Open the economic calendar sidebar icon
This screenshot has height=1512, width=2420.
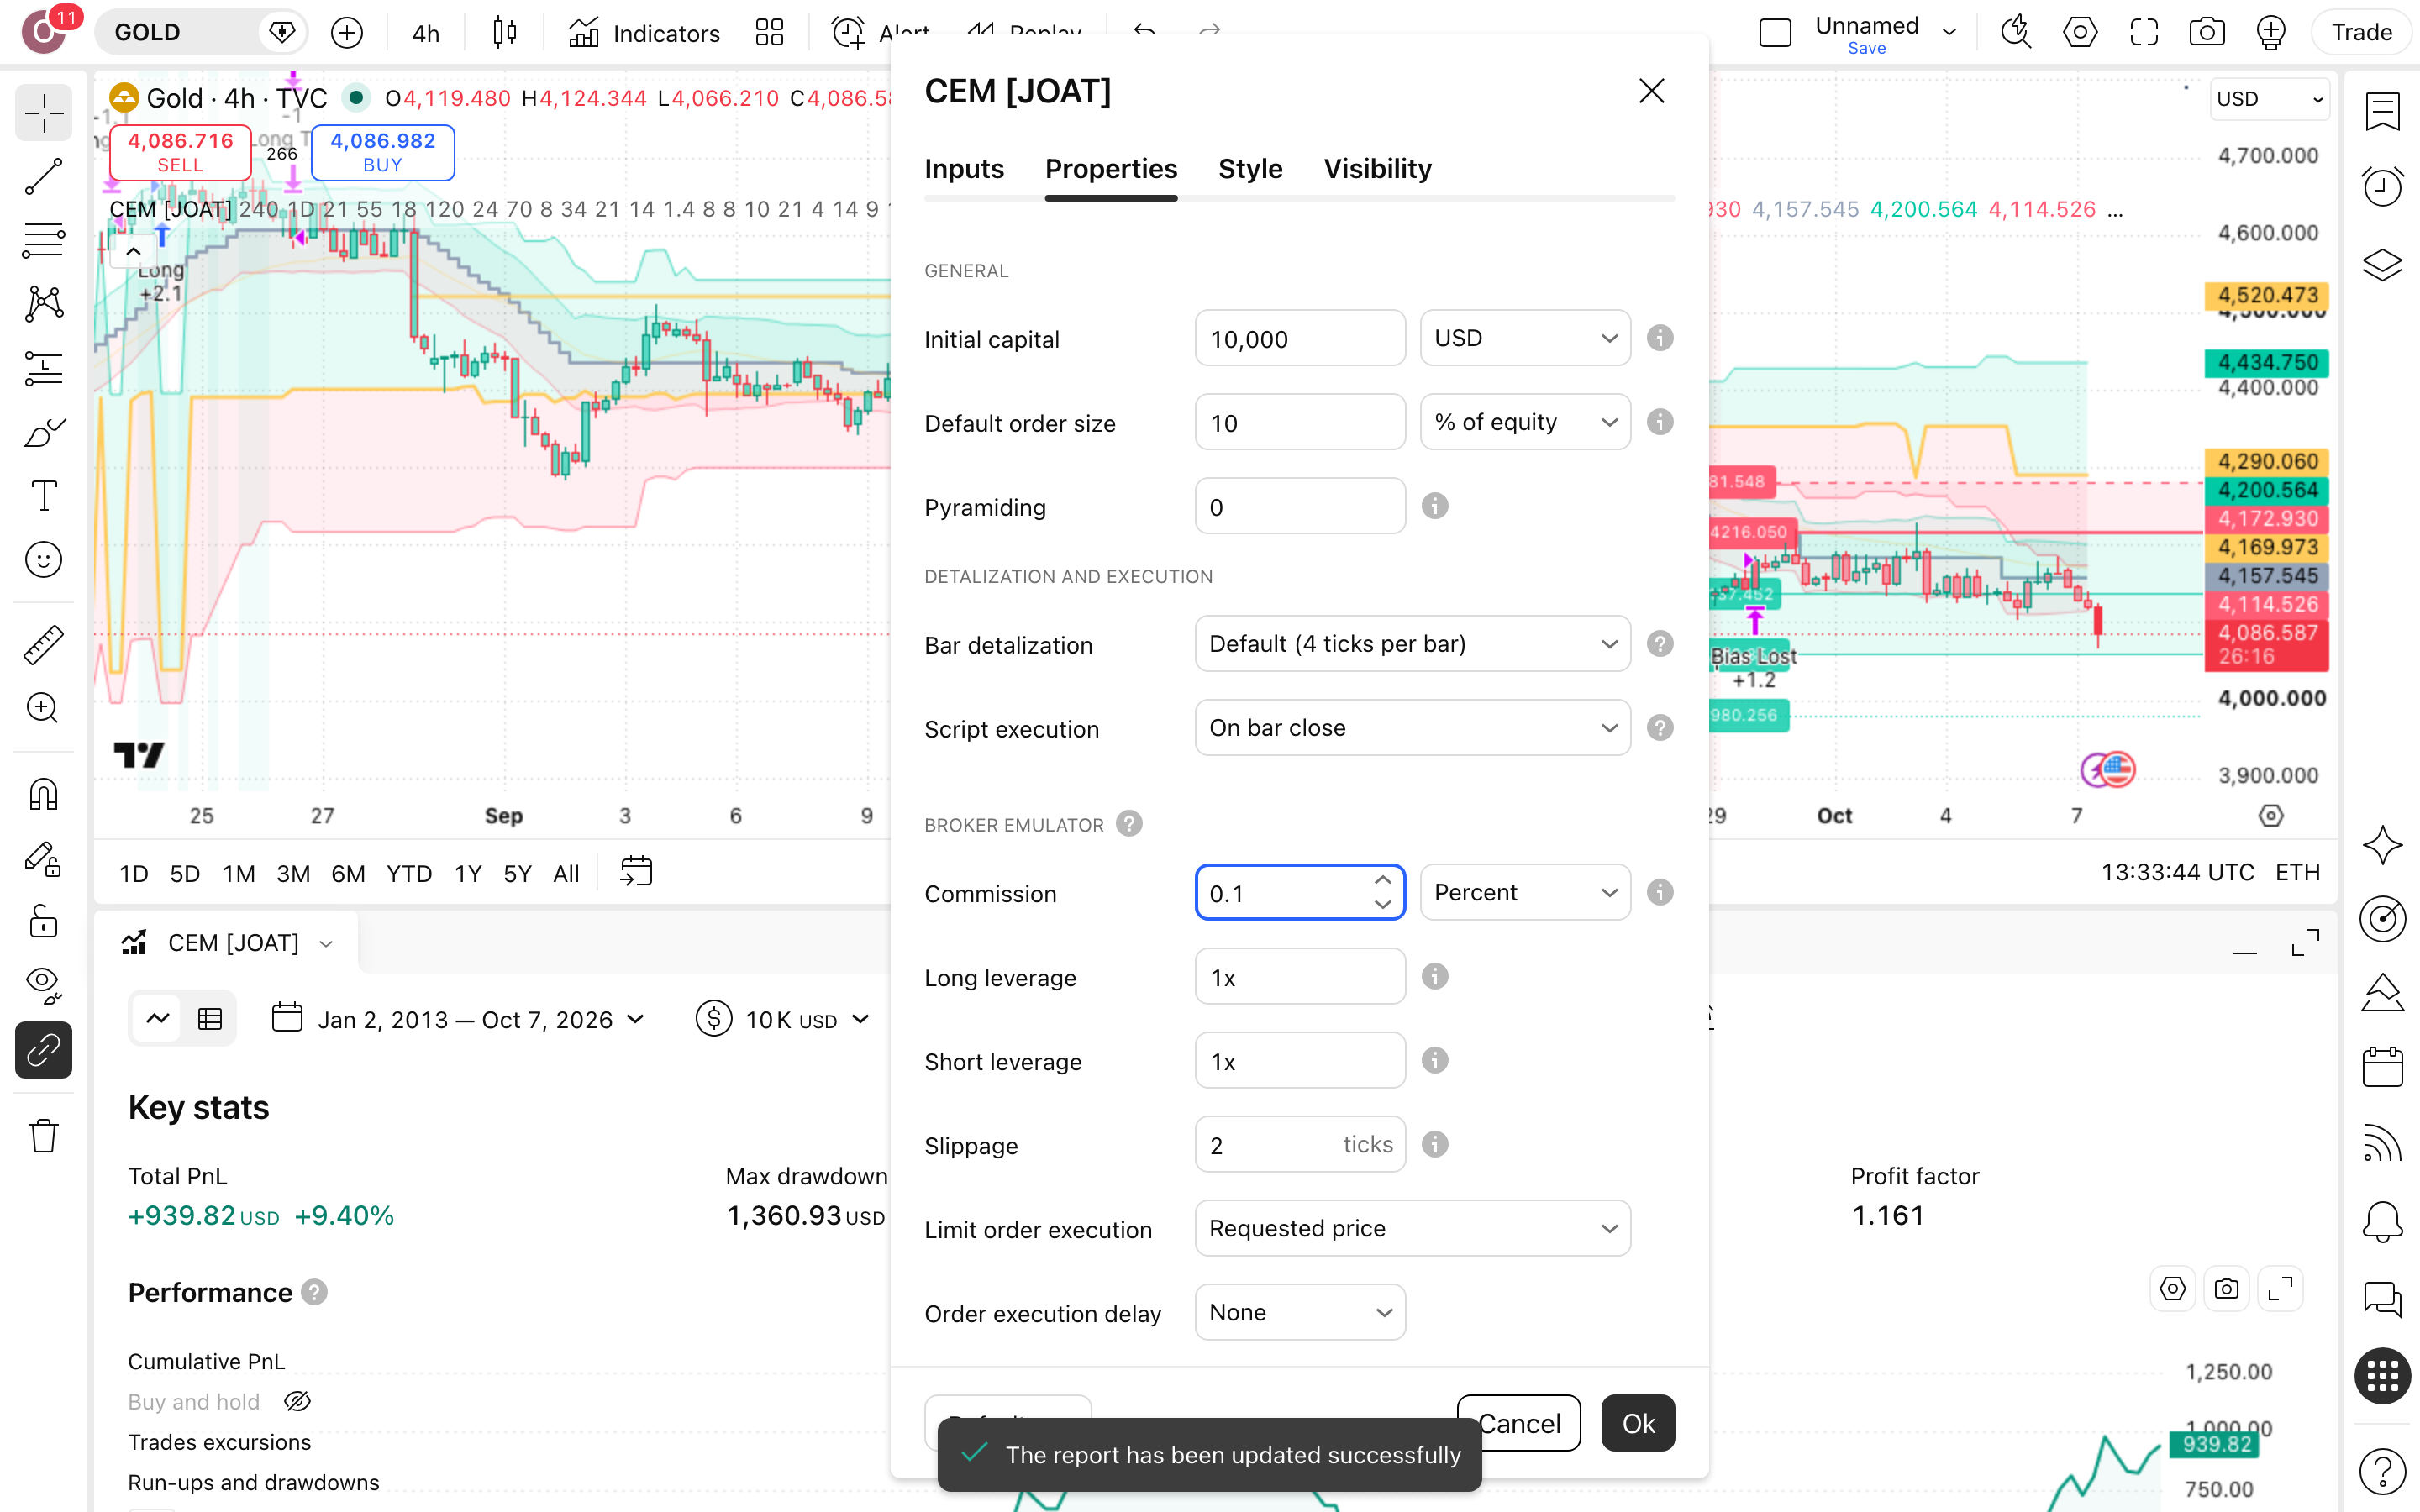[x=2383, y=1067]
